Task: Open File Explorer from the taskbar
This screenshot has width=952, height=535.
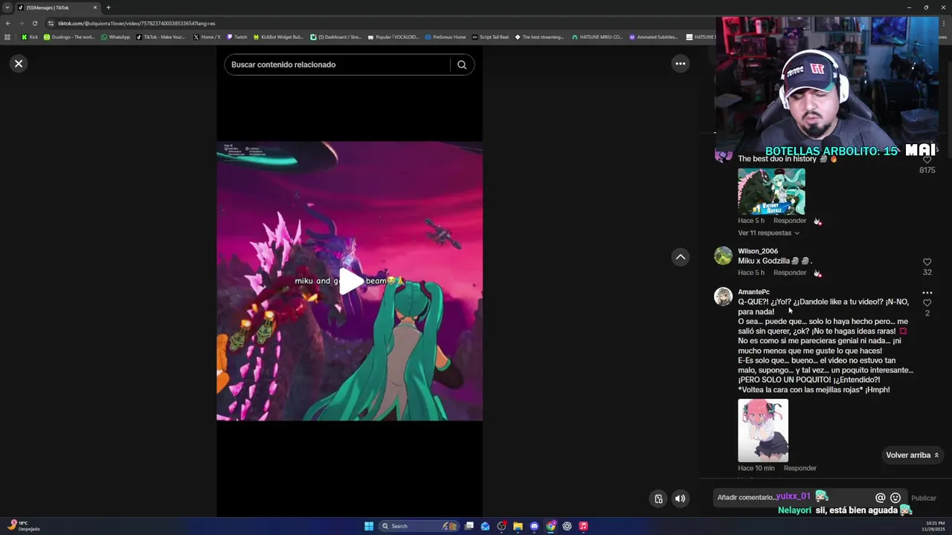Action: pyautogui.click(x=518, y=526)
